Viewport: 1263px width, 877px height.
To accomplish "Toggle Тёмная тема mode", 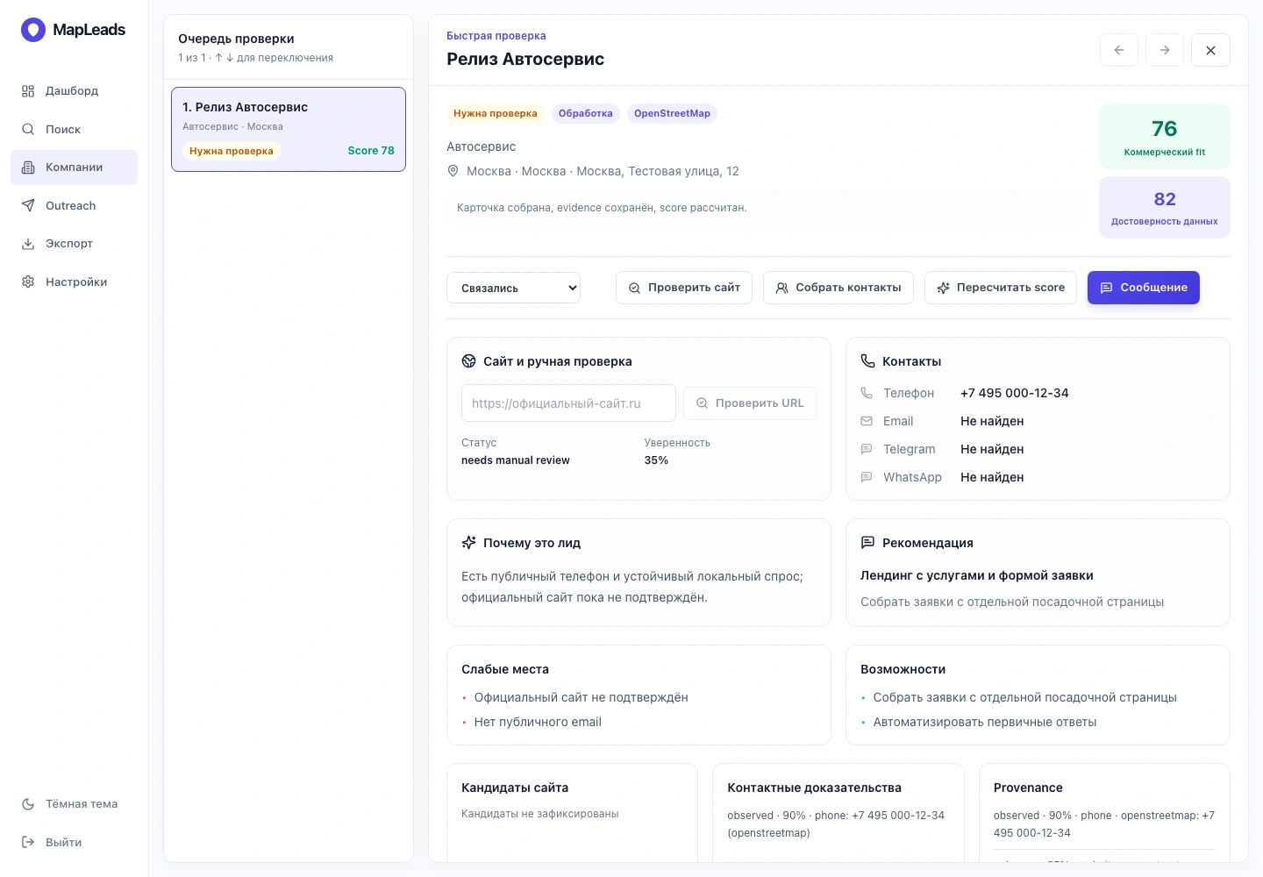I will click(74, 804).
